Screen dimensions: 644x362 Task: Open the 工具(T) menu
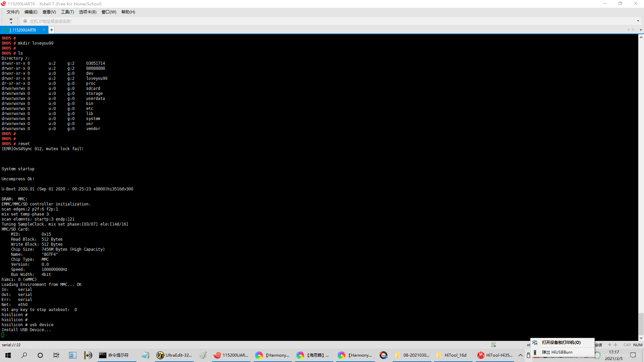pos(67,12)
